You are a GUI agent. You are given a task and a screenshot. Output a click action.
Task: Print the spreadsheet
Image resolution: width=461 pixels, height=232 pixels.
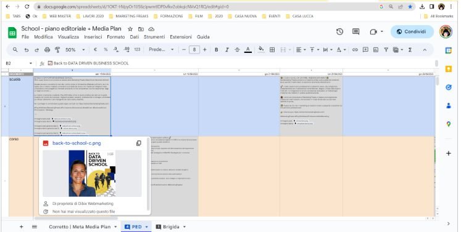click(x=47, y=50)
